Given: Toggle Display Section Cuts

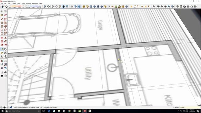Looking at the screenshot, I should 79,6.
